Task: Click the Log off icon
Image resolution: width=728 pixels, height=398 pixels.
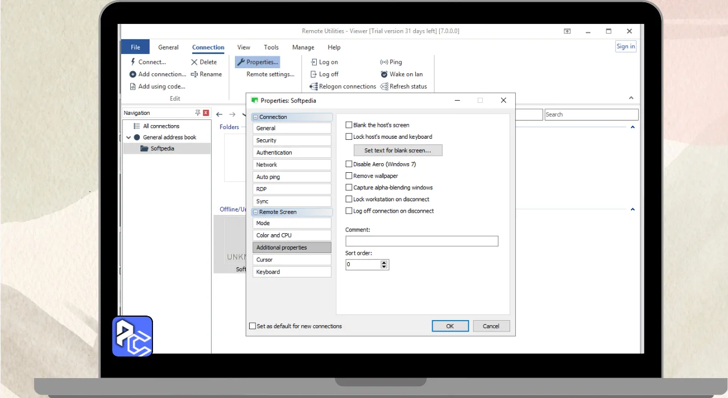Action: (313, 74)
